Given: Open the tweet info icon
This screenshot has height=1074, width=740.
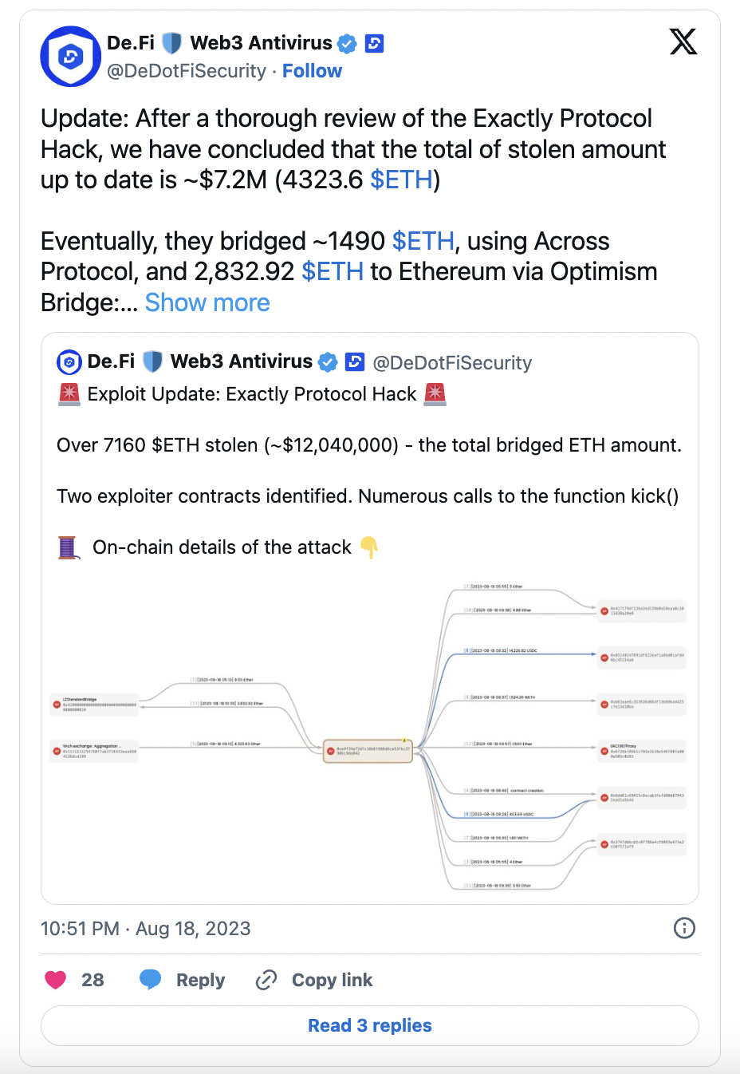Looking at the screenshot, I should click(684, 928).
